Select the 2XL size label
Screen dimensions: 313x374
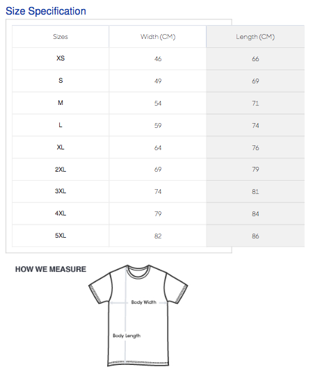(61, 170)
